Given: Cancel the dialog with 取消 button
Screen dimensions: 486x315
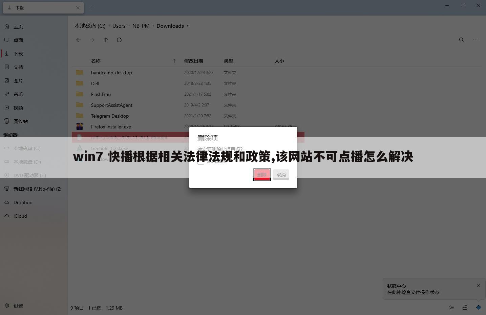Looking at the screenshot, I should pyautogui.click(x=281, y=175).
